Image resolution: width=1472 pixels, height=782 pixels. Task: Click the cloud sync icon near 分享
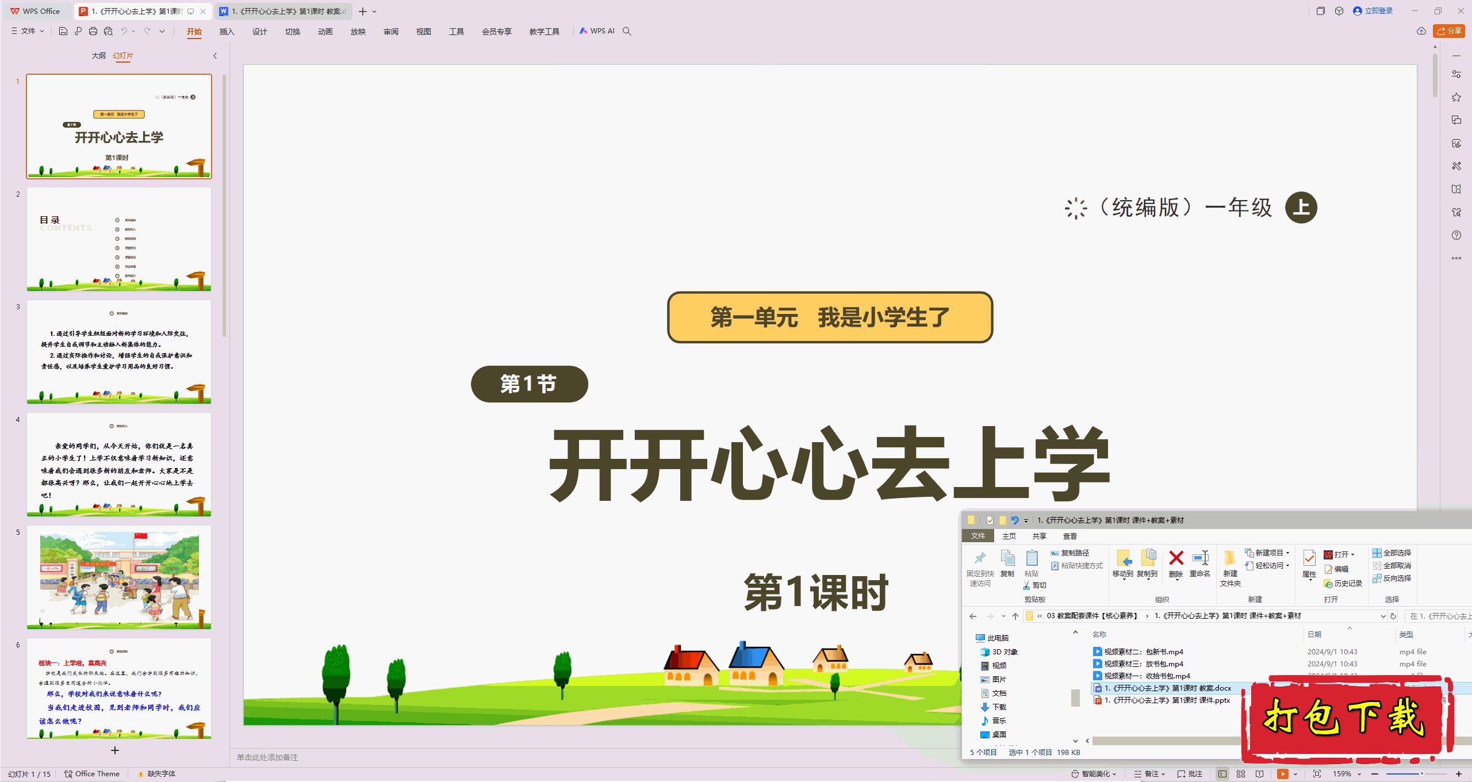(x=1421, y=31)
